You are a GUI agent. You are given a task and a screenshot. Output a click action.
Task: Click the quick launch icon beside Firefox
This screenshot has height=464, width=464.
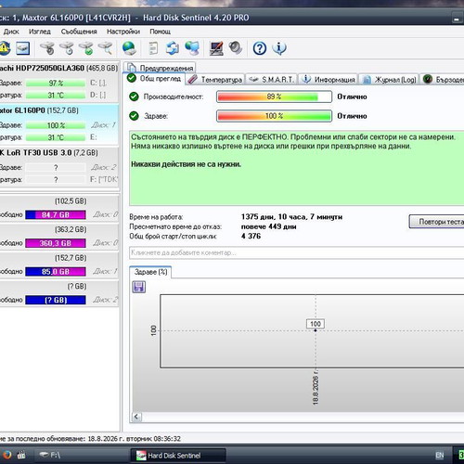tap(21, 455)
